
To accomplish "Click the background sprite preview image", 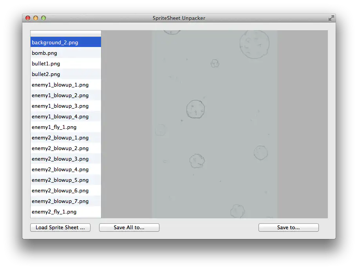I will pyautogui.click(x=214, y=124).
